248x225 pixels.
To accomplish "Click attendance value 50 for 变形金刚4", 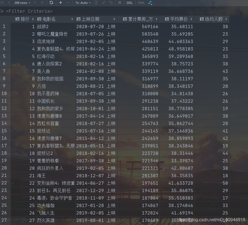I will point(225,183).
